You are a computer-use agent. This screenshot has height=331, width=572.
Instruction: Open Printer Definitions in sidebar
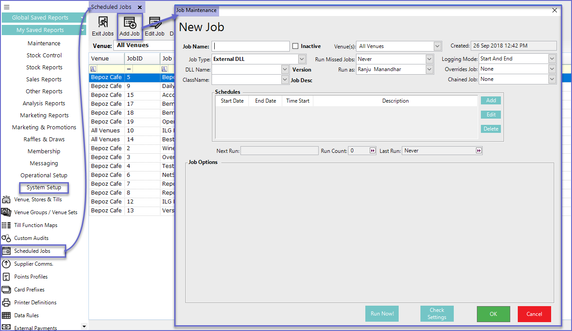35,303
